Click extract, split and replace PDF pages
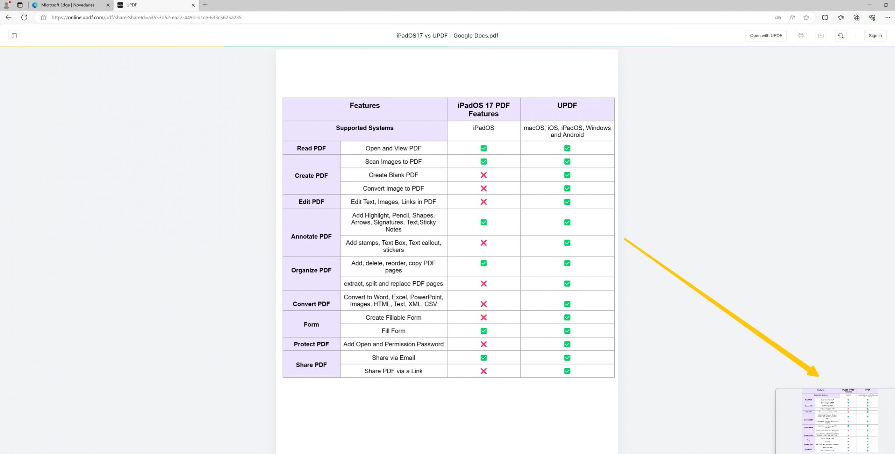The width and height of the screenshot is (895, 454). point(393,284)
